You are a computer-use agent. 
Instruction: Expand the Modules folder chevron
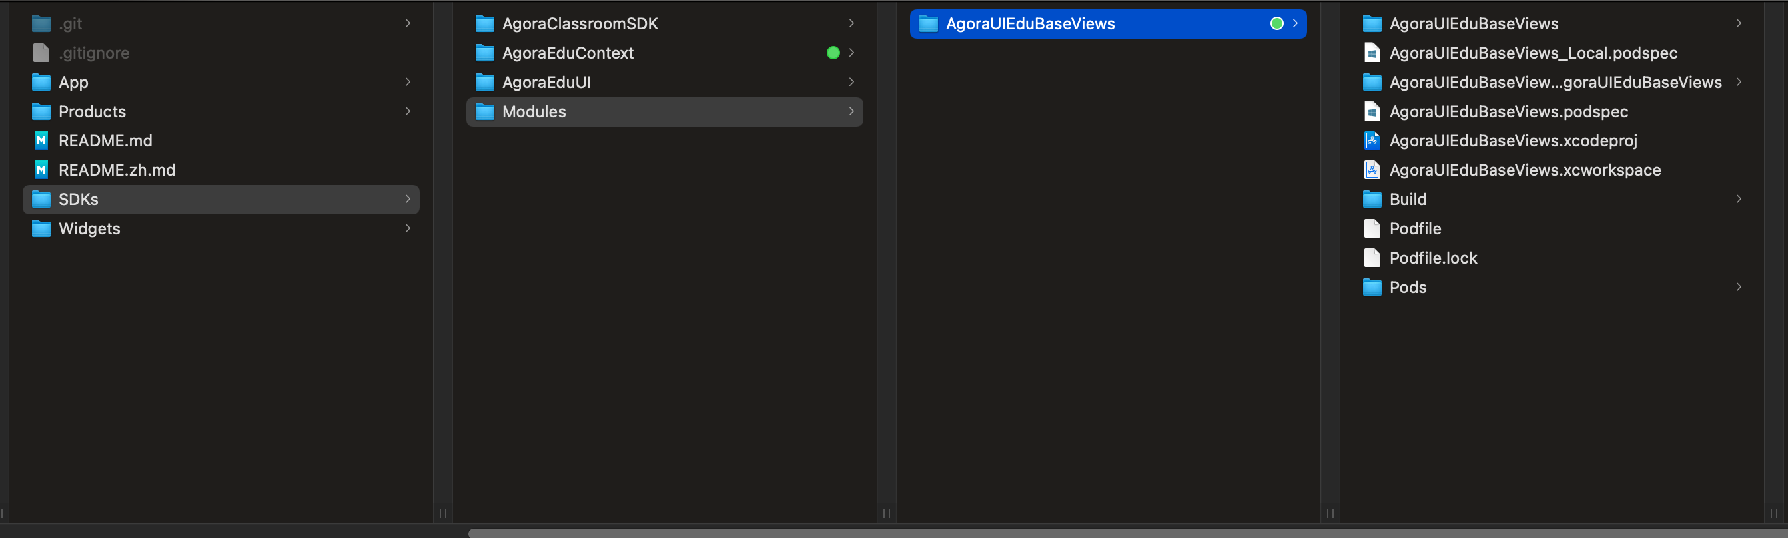coord(851,111)
